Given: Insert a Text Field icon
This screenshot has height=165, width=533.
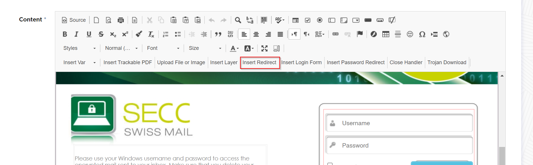Looking at the screenshot, I should [x=332, y=20].
